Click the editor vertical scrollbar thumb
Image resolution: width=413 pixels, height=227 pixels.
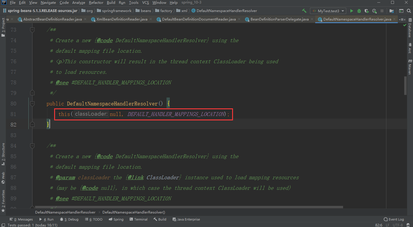pos(405,86)
